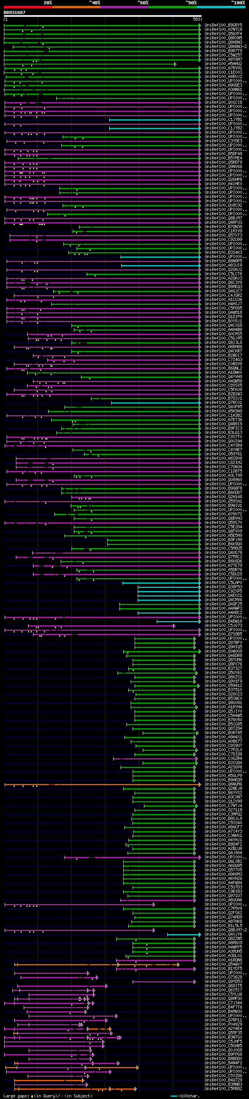
Task: Click the Large gaps legend text
Action: pyautogui.click(x=48, y=1095)
